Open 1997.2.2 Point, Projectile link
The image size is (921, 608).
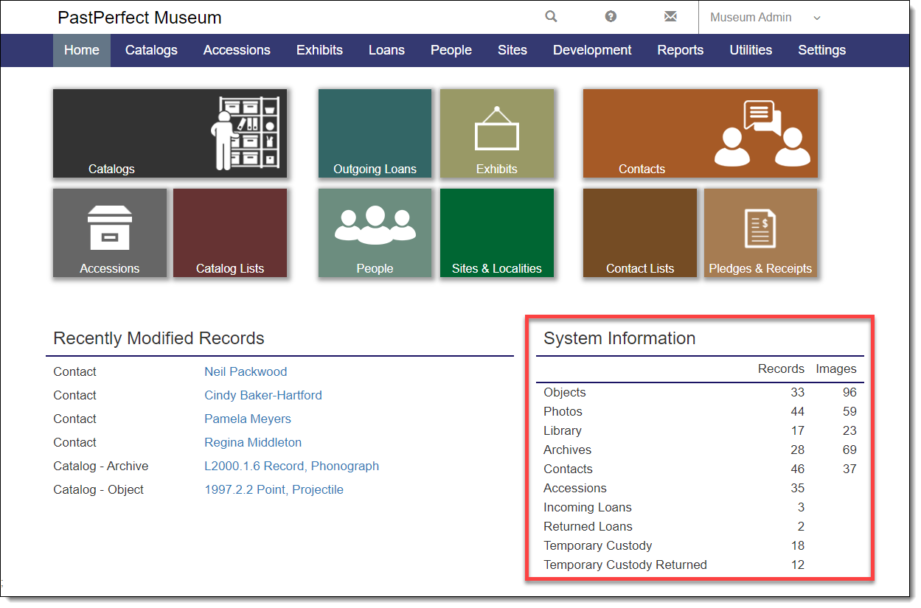click(x=274, y=490)
